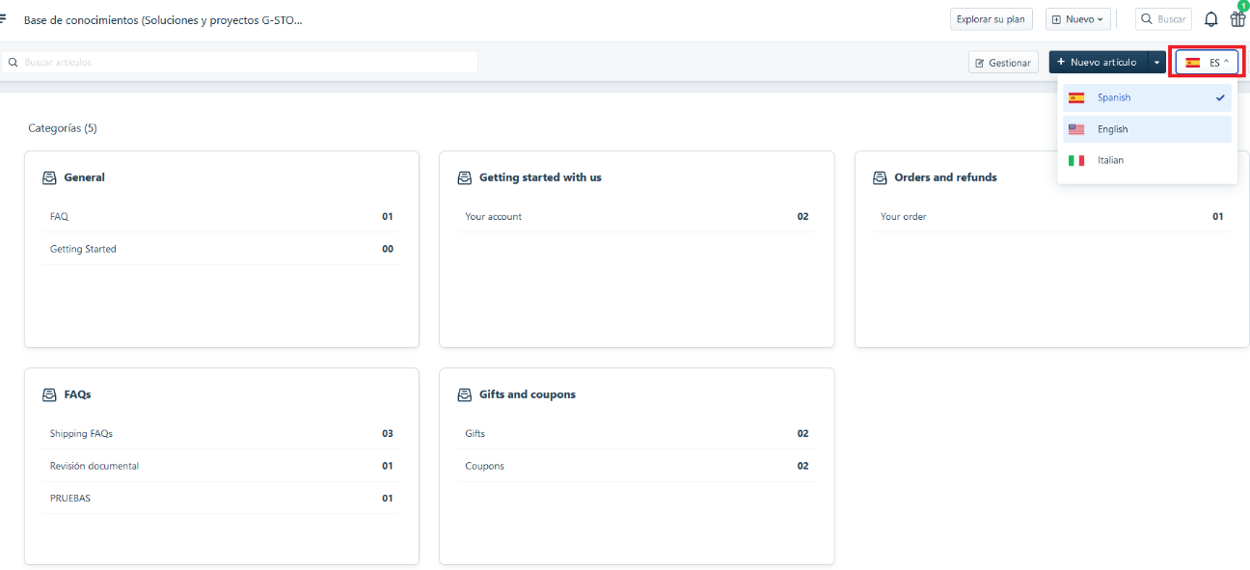Viewport: 1250px width, 570px height.
Task: Click the FAQs category folder icon
Action: coord(49,394)
